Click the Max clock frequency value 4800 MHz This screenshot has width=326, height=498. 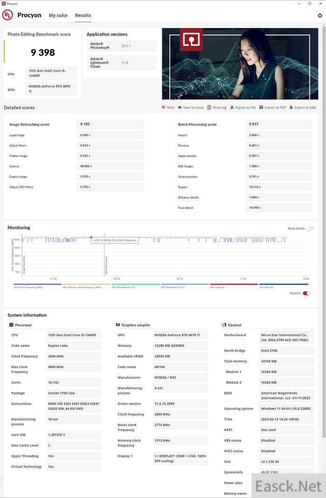point(74,367)
